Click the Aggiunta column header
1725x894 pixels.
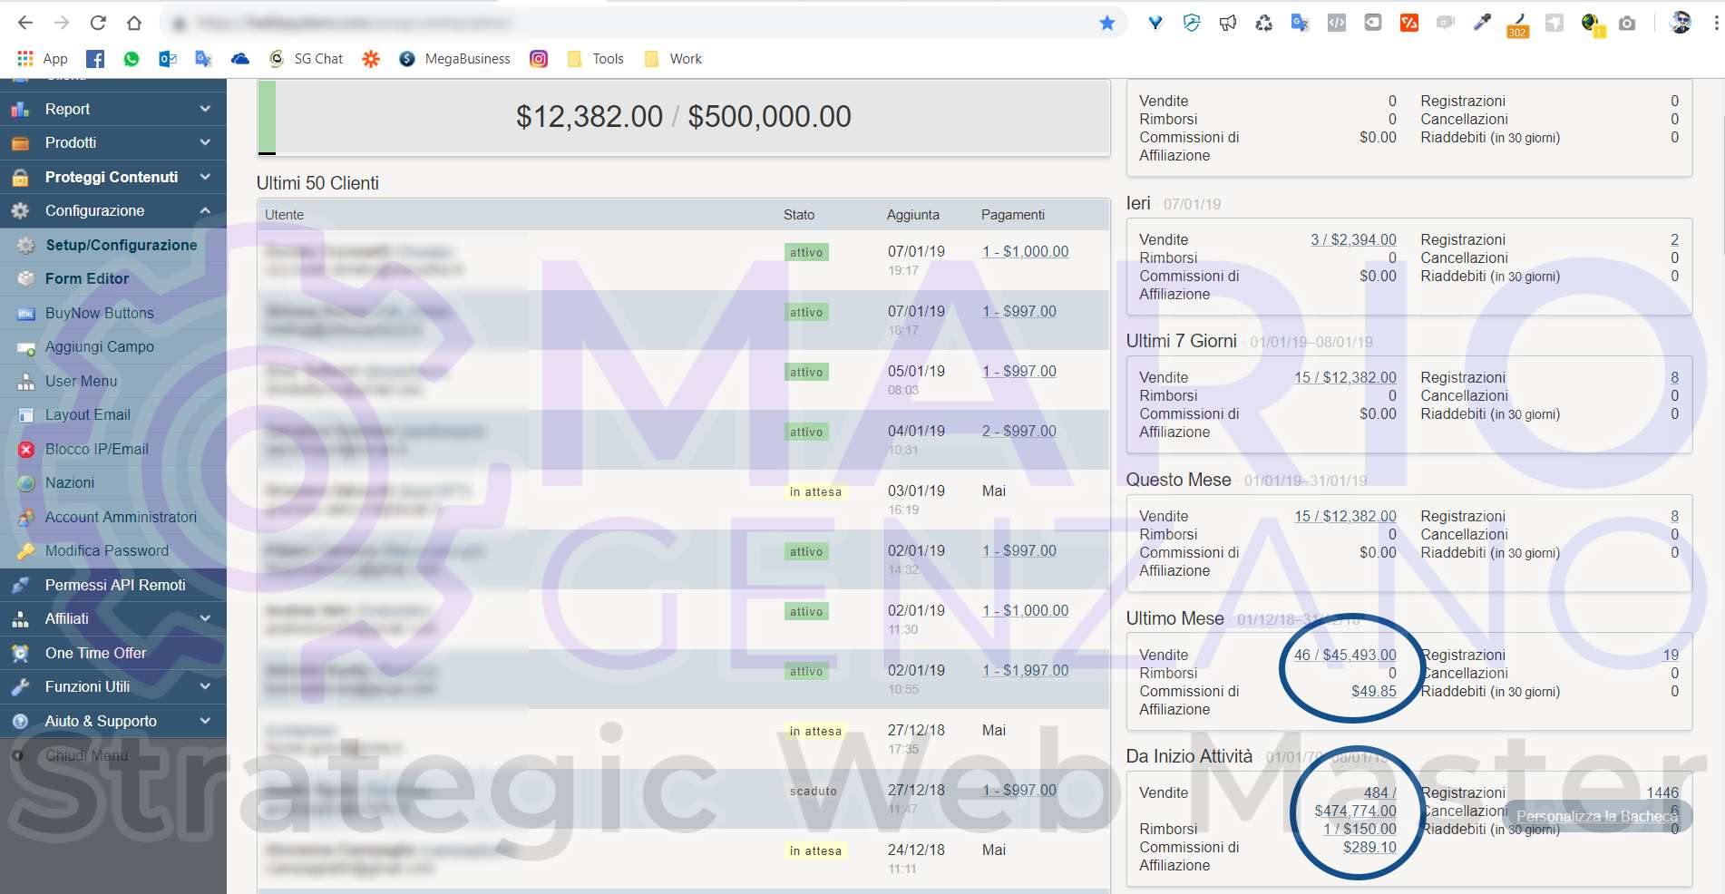click(x=913, y=215)
